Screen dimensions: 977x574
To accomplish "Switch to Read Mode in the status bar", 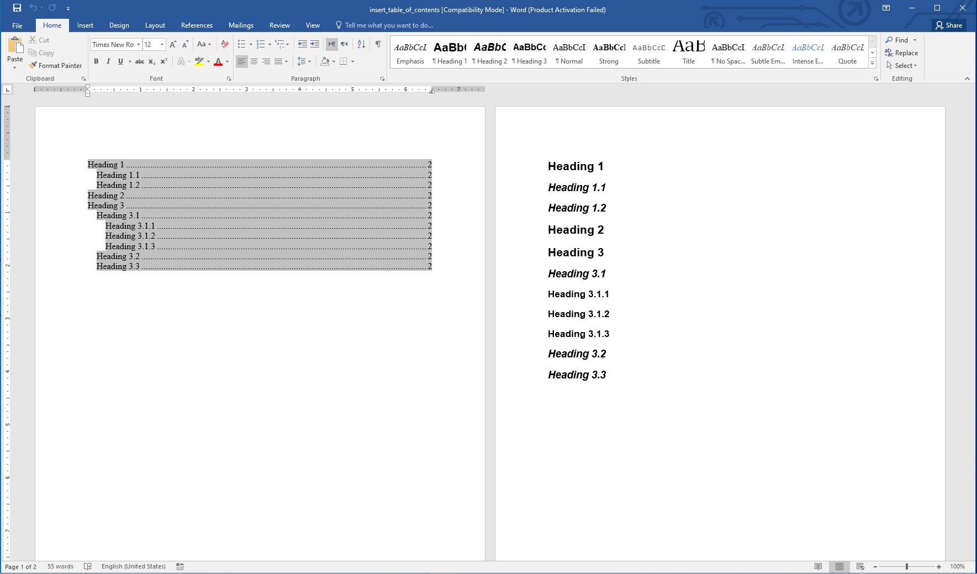I will tap(818, 566).
